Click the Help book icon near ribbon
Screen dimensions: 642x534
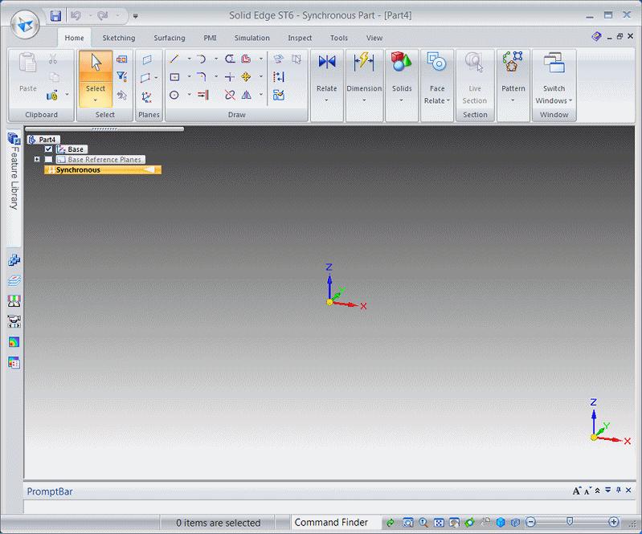tap(596, 37)
